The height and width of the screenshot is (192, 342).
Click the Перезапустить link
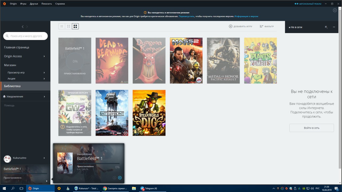tap(186, 16)
